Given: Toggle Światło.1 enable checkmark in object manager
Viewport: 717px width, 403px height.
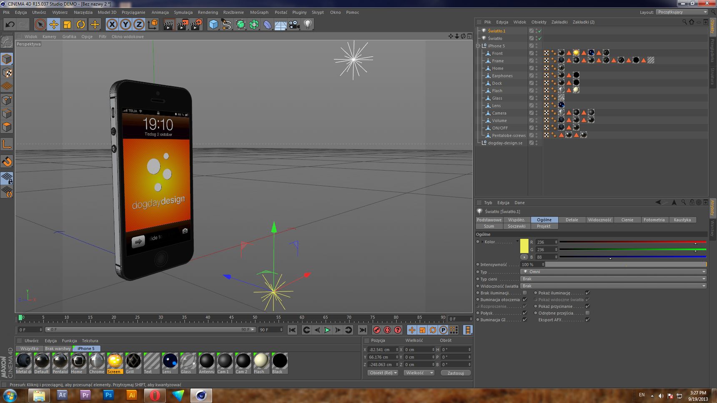Looking at the screenshot, I should 540,31.
